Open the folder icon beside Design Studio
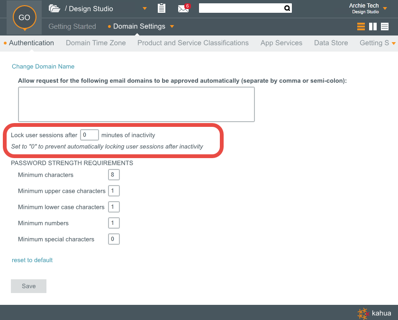Image resolution: width=398 pixels, height=320 pixels. pos(54,9)
